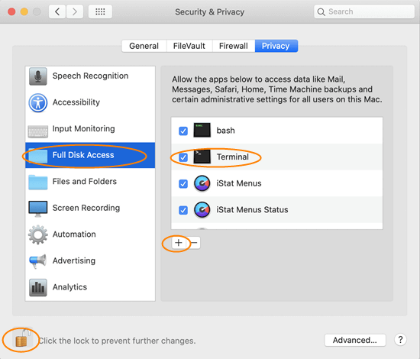Screen dimensions: 420x359
Task: Select Accessibility in the sidebar
Action: 90,102
